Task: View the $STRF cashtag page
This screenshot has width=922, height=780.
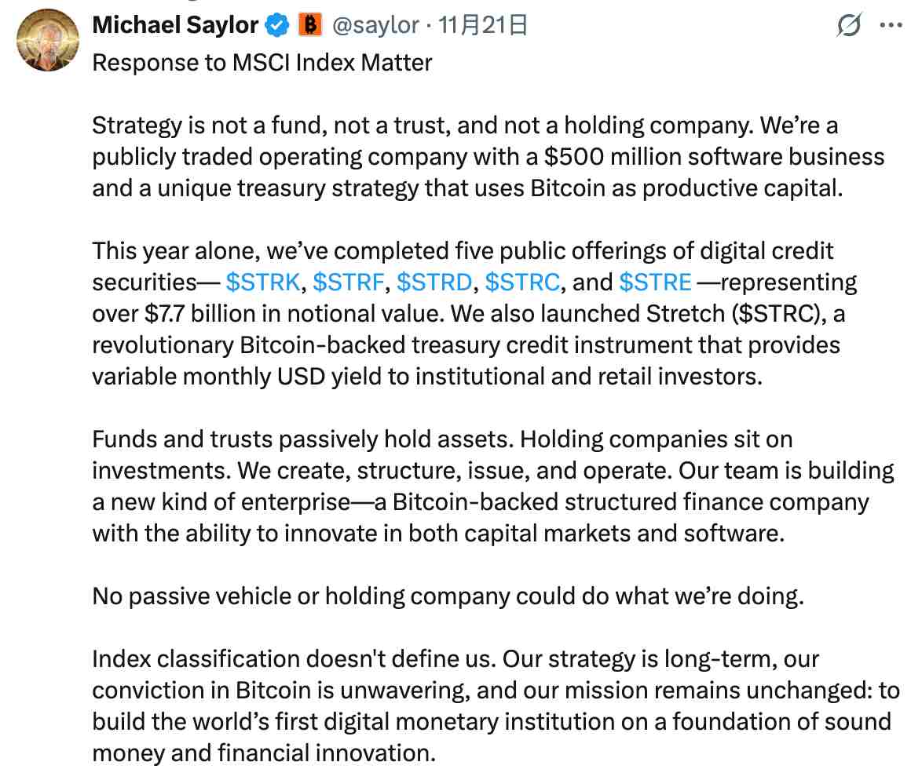Action: (346, 282)
